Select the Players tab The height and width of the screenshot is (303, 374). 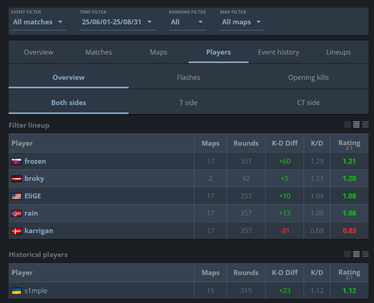[x=218, y=52]
